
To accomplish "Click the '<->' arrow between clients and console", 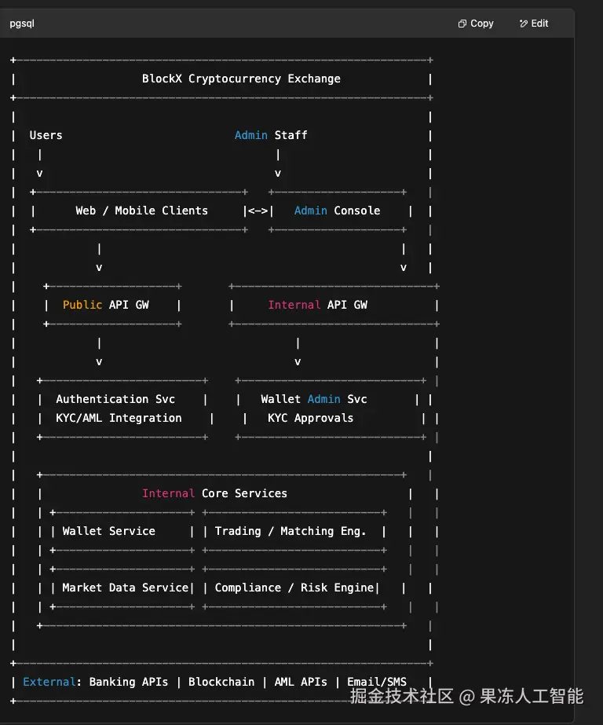I will pos(258,211).
